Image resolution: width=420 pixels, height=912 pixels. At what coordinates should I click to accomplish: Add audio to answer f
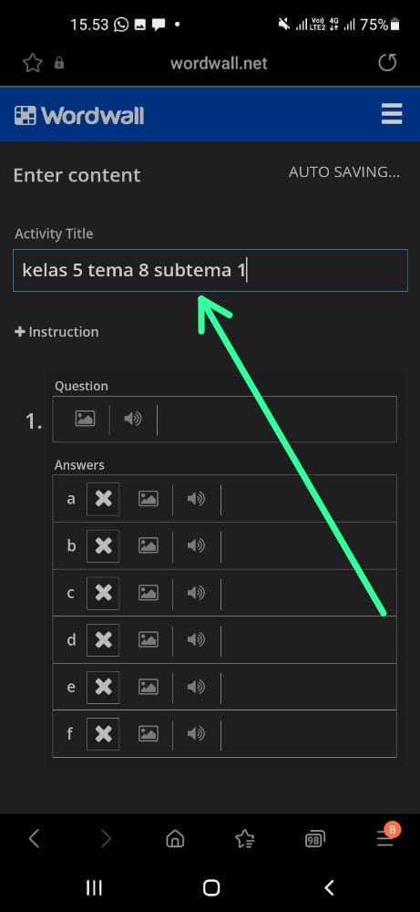point(197,733)
